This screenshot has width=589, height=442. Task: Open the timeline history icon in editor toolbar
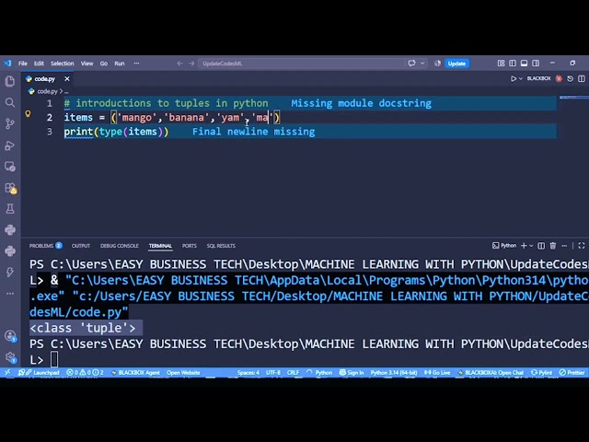[x=571, y=78]
